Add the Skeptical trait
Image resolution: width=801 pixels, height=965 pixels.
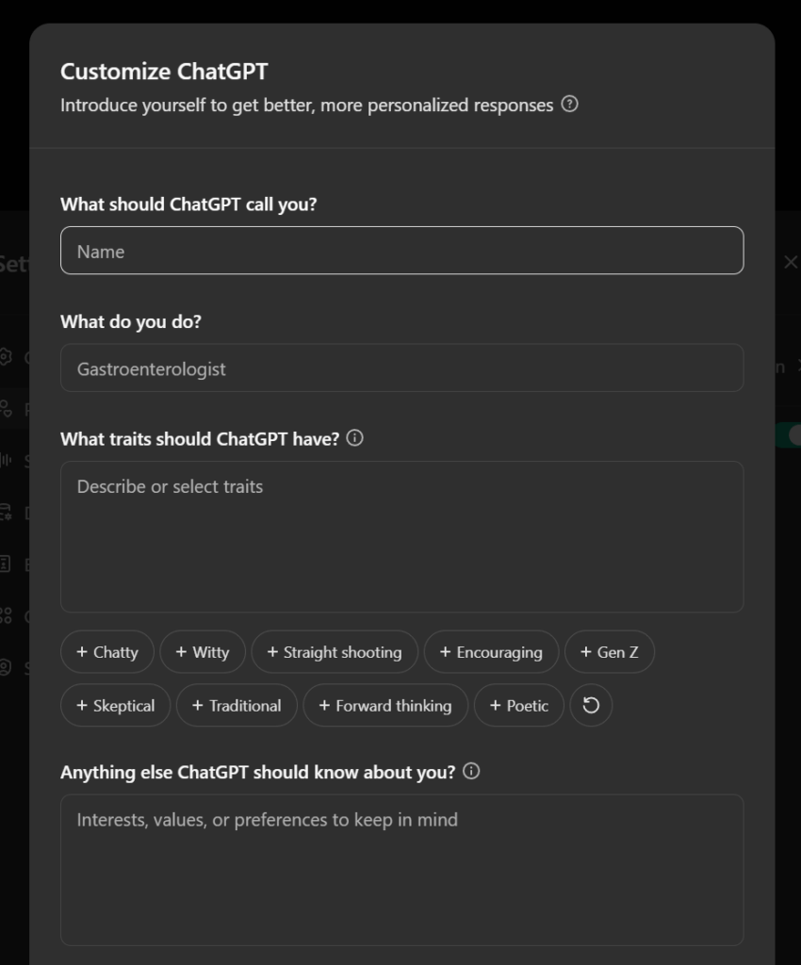point(115,705)
